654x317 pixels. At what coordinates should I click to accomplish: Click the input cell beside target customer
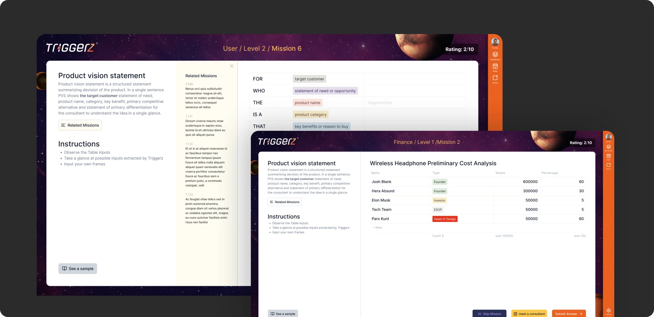[x=415, y=79]
